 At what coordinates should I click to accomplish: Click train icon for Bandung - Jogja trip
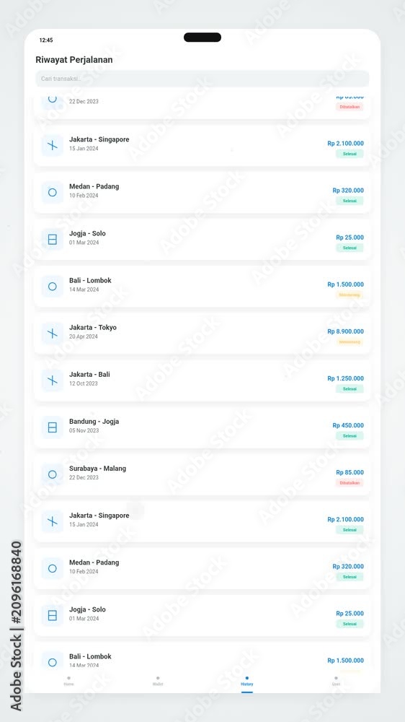53,427
